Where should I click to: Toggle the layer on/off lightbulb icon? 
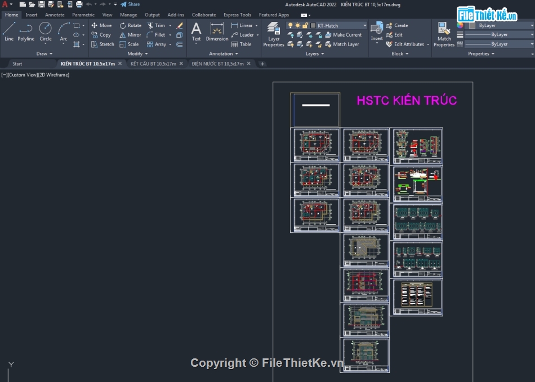[291, 25]
